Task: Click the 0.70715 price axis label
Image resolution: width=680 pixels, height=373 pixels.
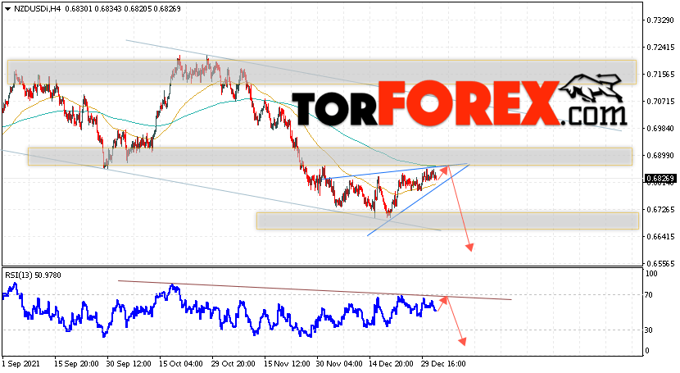Action: [660, 102]
